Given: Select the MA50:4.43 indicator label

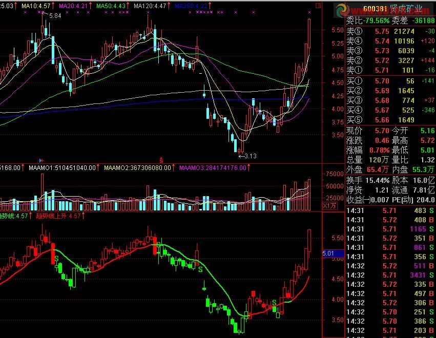Looking at the screenshot, I should click(x=111, y=6).
